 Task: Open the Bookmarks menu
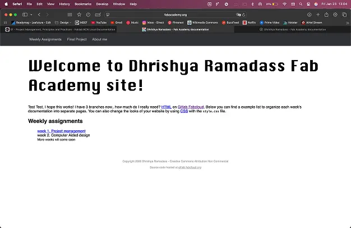tap(83, 4)
